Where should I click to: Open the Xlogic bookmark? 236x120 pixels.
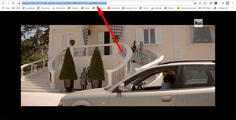(86, 8)
